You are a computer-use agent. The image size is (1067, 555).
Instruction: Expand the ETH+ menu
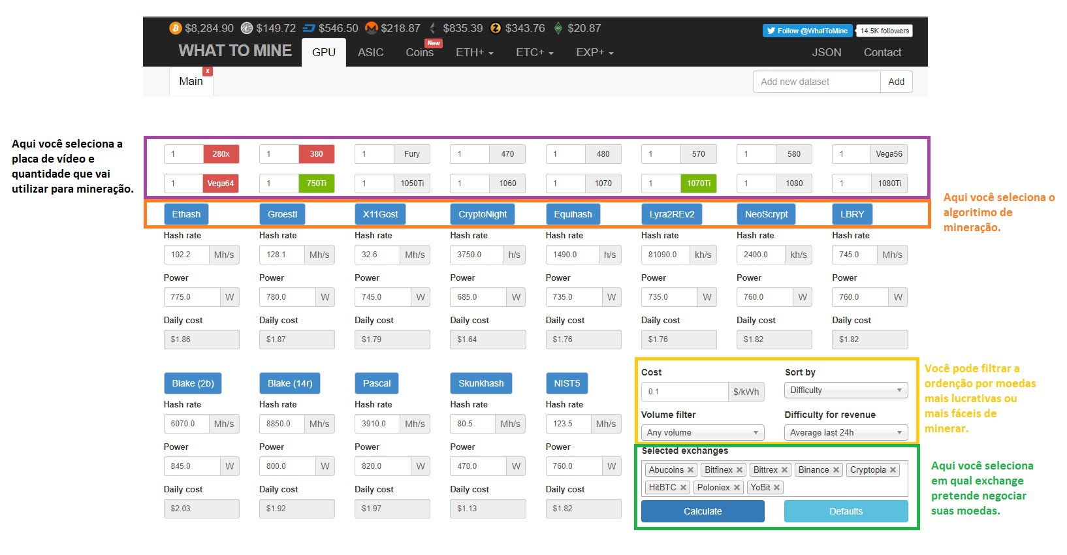click(x=475, y=52)
